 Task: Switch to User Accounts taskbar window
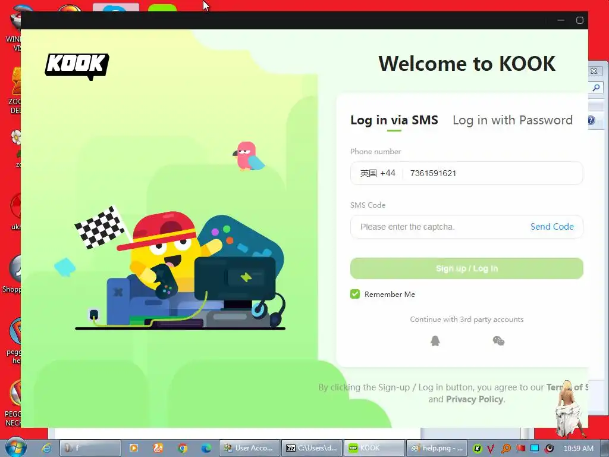(249, 448)
